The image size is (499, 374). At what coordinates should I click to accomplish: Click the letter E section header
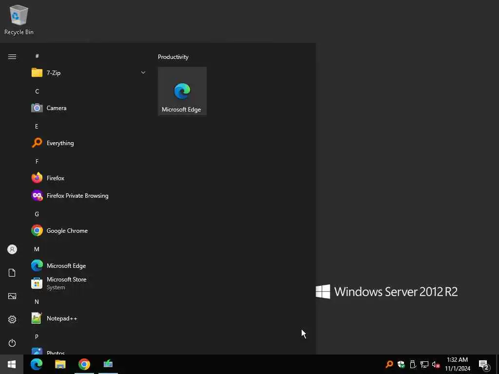(x=37, y=126)
